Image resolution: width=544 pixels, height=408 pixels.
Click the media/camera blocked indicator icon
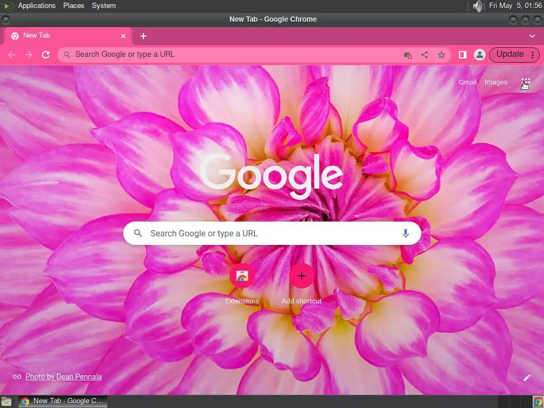tap(407, 55)
